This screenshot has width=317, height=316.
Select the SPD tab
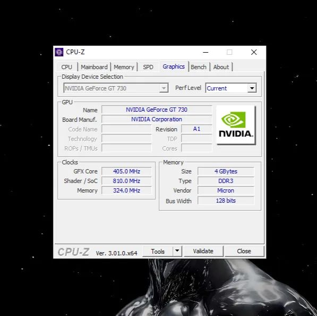[148, 67]
